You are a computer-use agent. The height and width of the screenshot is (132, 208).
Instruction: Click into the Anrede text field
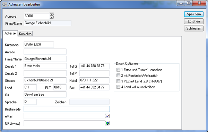45,52
